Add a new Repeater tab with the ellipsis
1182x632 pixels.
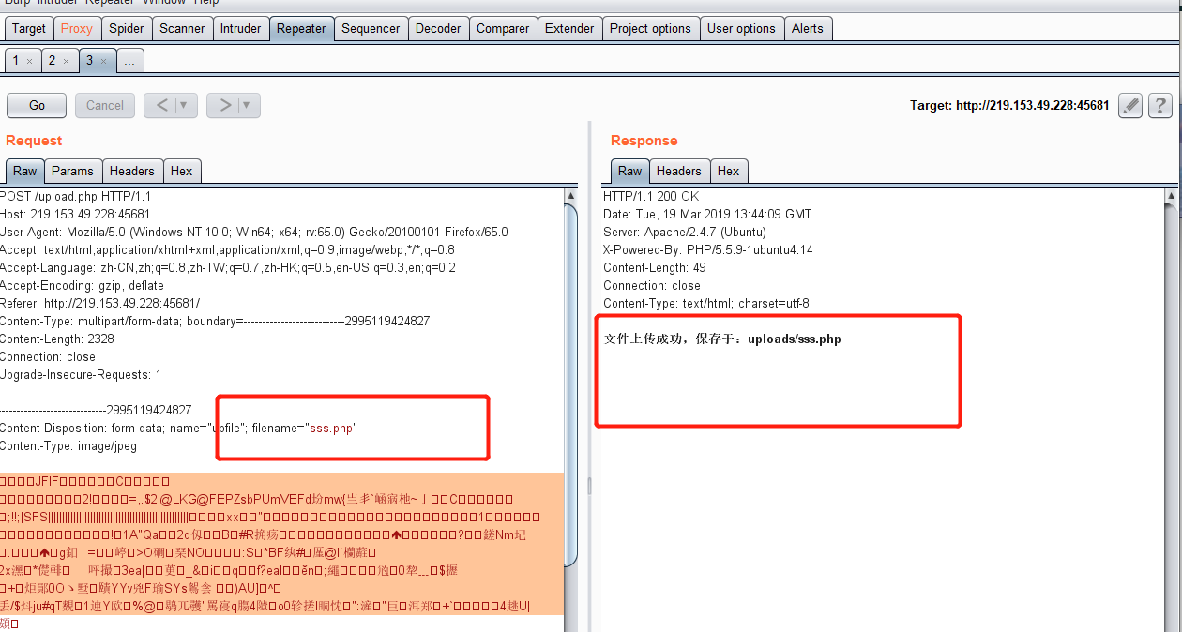pos(129,60)
